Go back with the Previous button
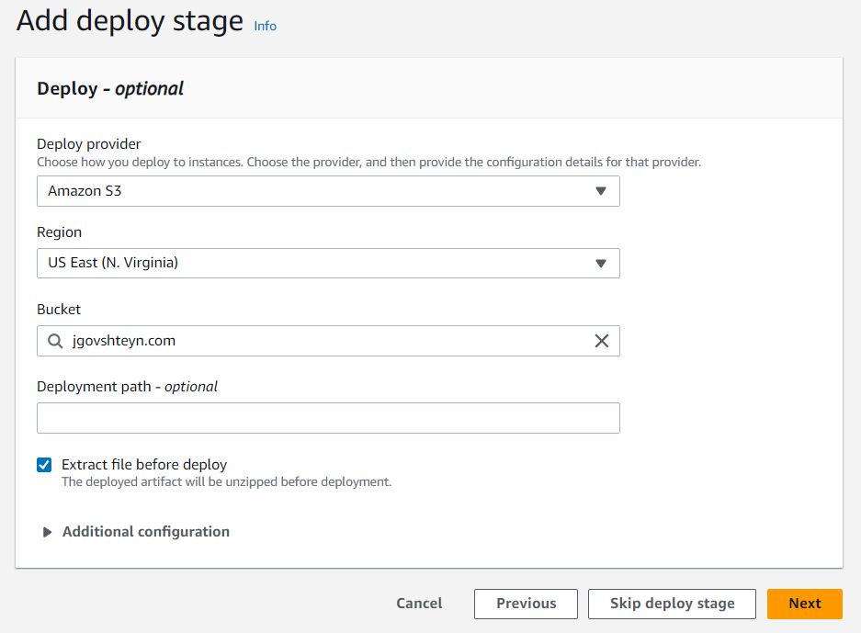 (526, 604)
